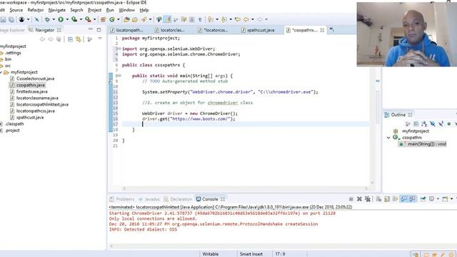Switch to the Navigator view tab

click(44, 30)
